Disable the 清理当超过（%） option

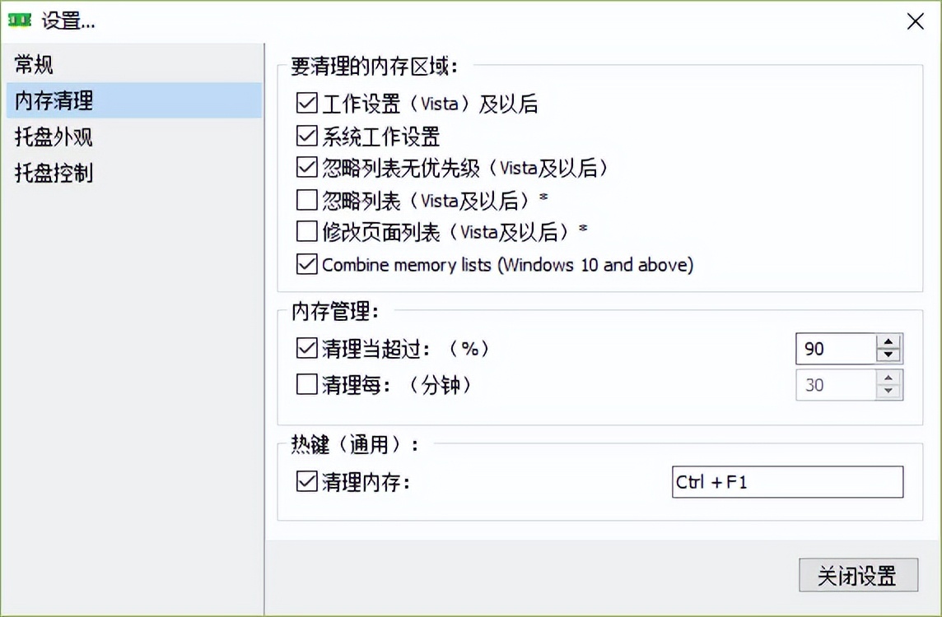pos(306,348)
